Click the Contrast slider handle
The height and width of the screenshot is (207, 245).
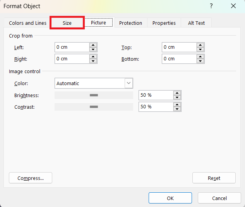point(94,107)
